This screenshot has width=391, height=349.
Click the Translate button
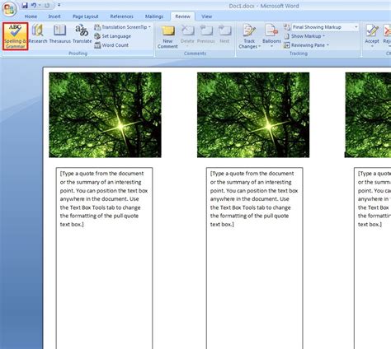click(x=82, y=34)
